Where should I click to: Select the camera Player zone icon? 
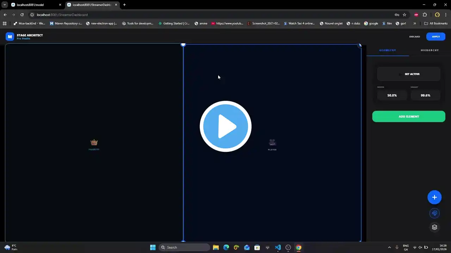pos(272,142)
